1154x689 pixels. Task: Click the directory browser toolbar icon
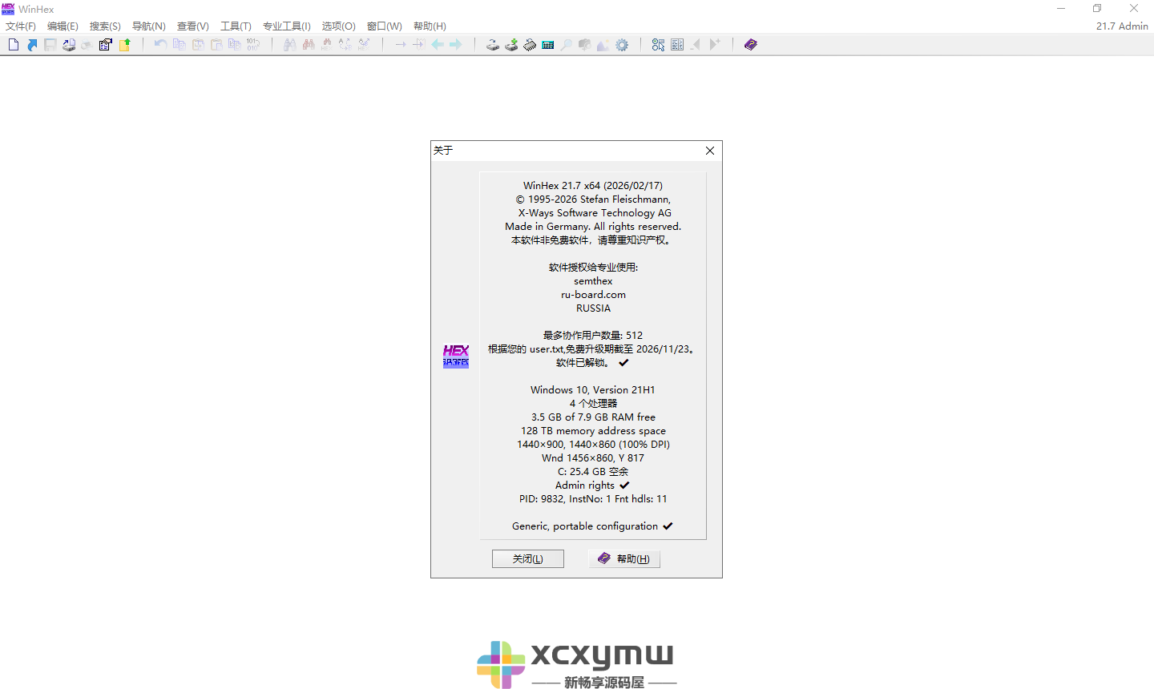tap(677, 44)
